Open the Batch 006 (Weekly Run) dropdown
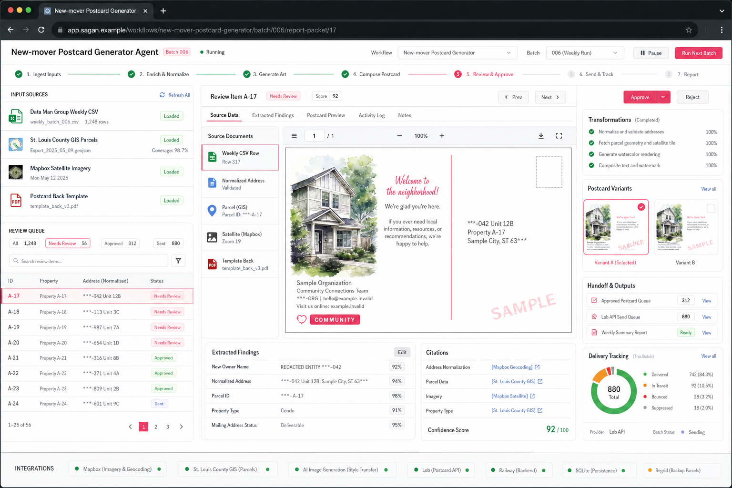This screenshot has width=732, height=488. (585, 53)
